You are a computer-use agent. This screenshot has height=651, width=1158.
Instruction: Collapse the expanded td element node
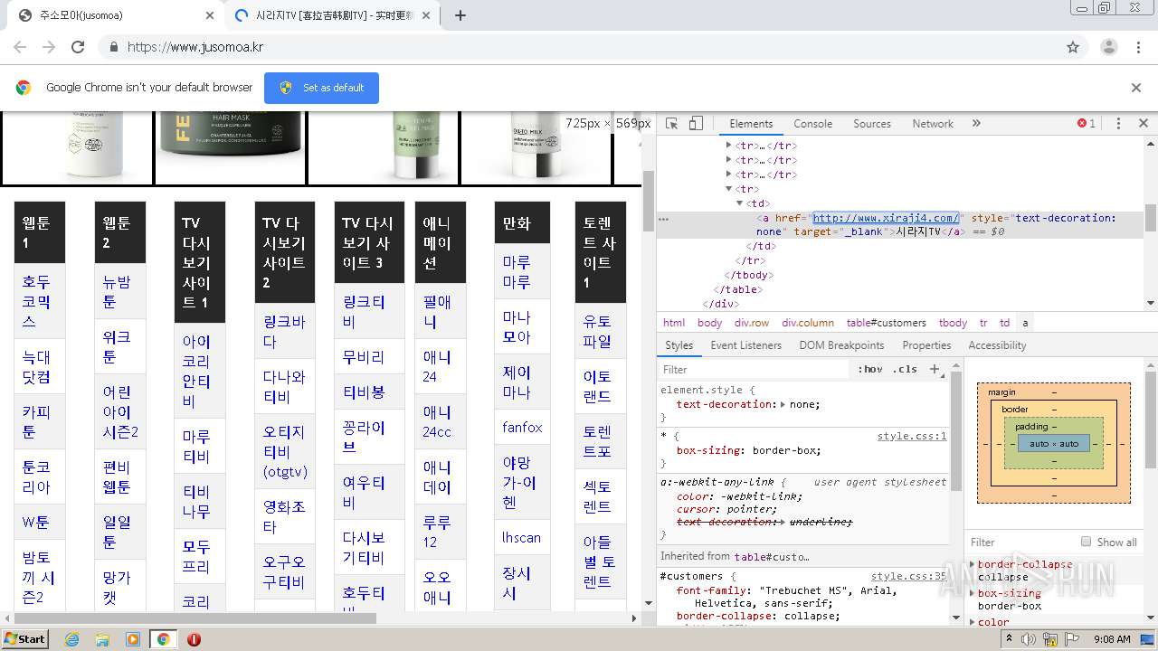click(x=741, y=203)
